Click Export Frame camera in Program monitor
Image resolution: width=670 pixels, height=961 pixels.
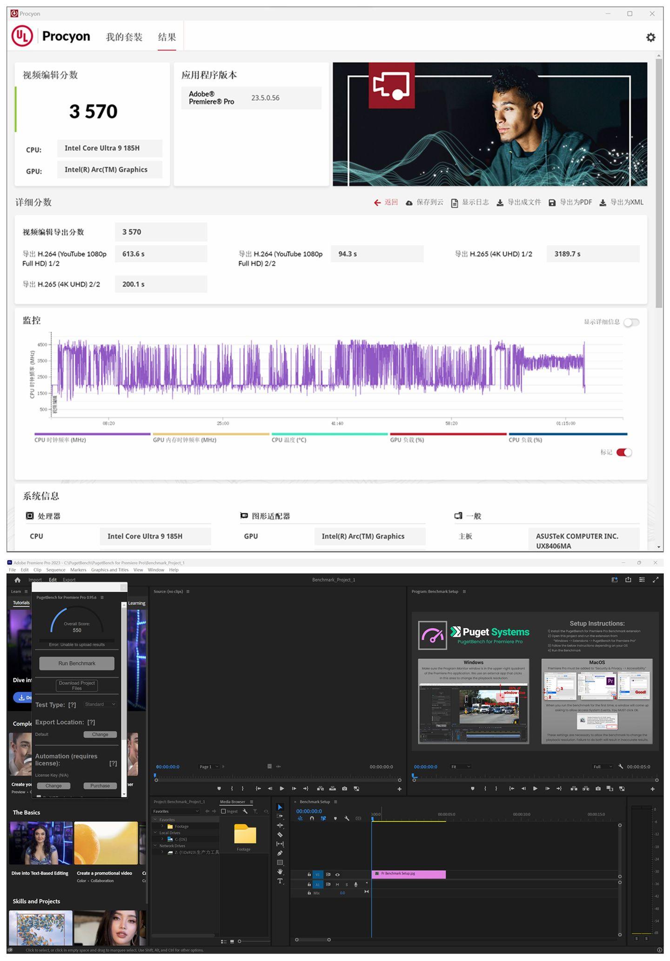click(597, 788)
